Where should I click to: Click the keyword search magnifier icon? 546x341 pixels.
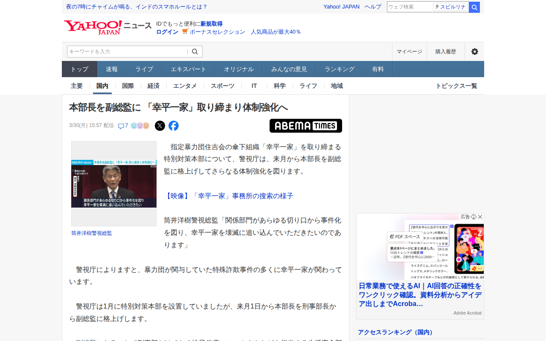coord(195,52)
